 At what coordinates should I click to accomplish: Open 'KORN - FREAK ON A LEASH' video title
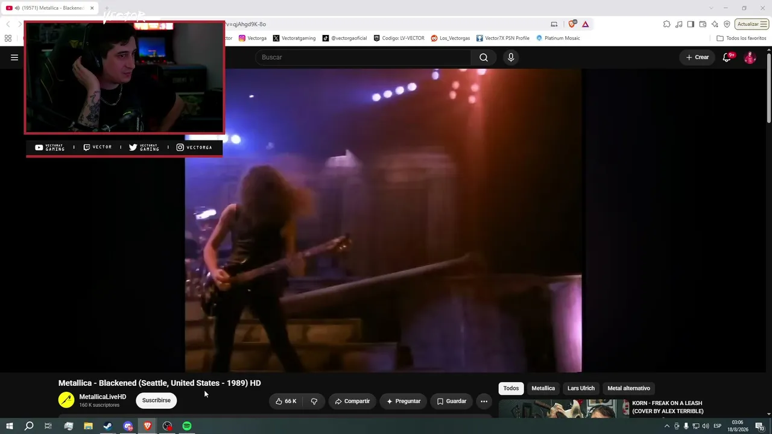[x=668, y=407]
